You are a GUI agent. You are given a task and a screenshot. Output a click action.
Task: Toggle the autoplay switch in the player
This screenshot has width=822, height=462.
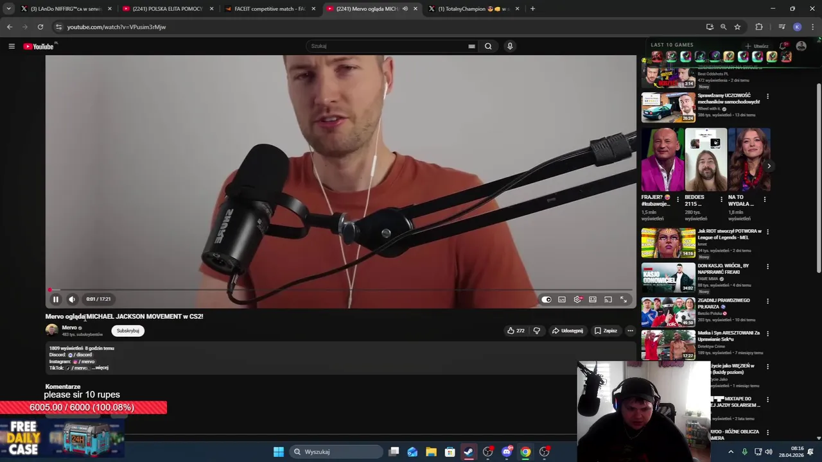click(x=547, y=300)
